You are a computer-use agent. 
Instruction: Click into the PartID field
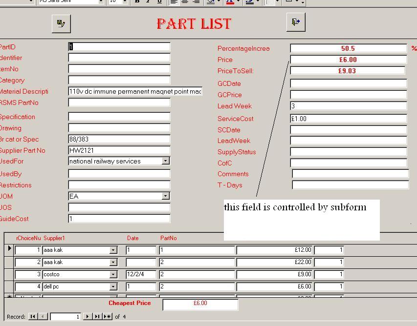tap(119, 47)
